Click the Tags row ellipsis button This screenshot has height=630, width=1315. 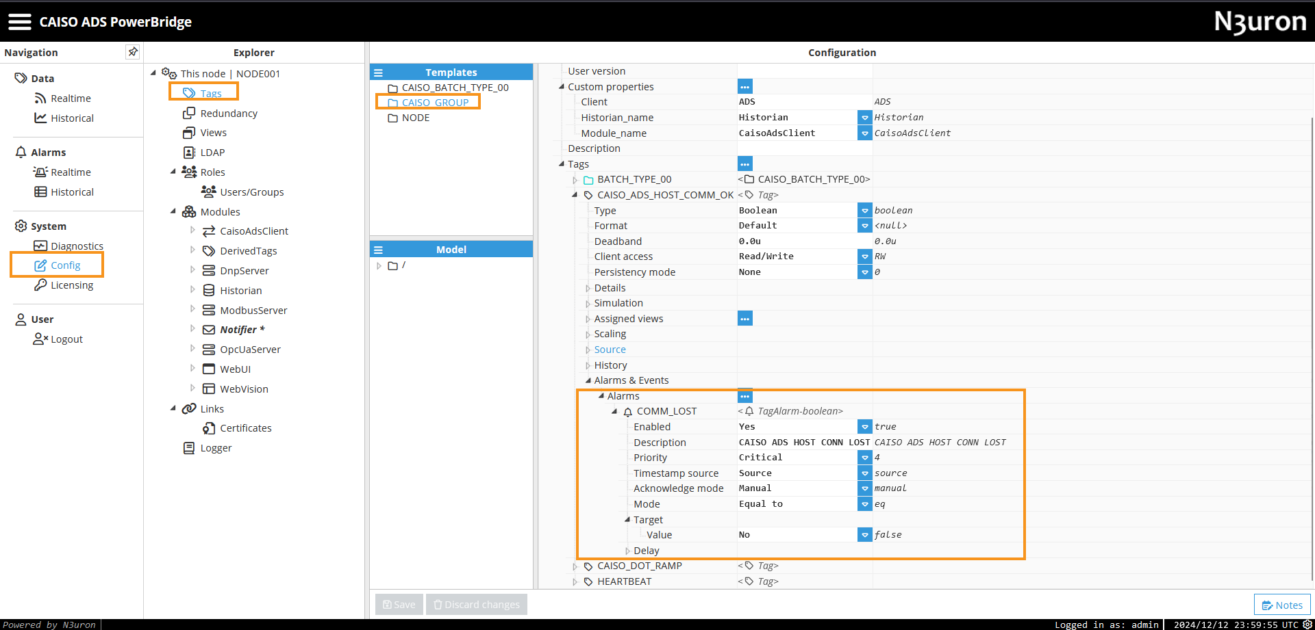click(x=744, y=164)
